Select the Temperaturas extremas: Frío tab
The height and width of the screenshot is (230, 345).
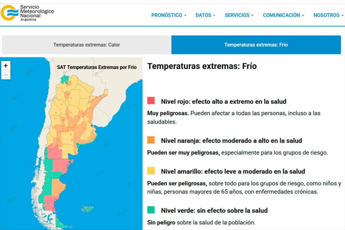tap(256, 45)
